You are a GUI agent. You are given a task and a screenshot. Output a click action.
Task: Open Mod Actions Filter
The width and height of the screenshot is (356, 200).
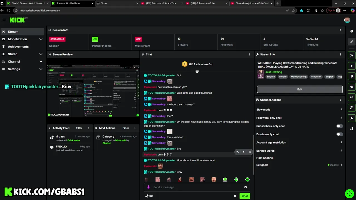pyautogui.click(x=126, y=128)
